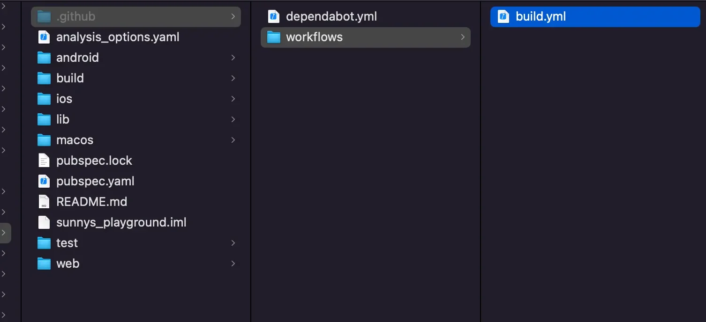This screenshot has width=706, height=322.
Task: Click the "dependabot.yml" file name
Action: point(331,16)
